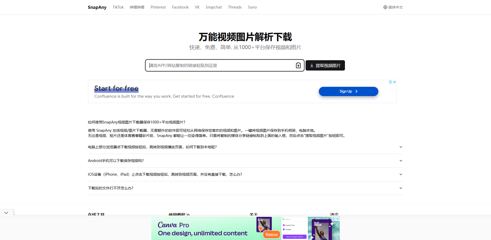Click chevron on the Android手机 FAQ row
This screenshot has height=240, width=491.
pos(401,161)
